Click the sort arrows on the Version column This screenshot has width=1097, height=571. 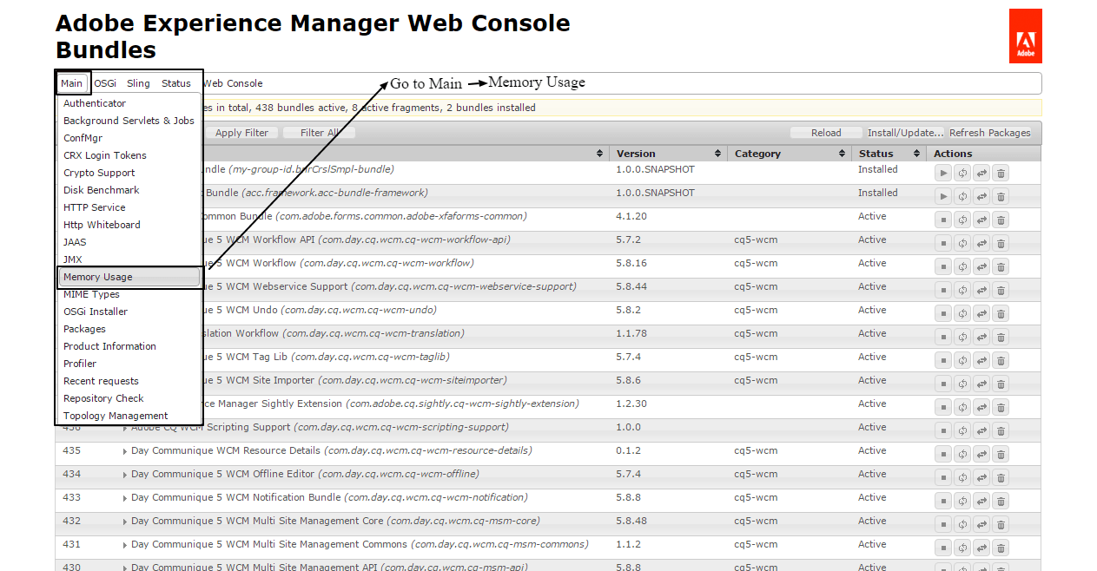click(719, 153)
